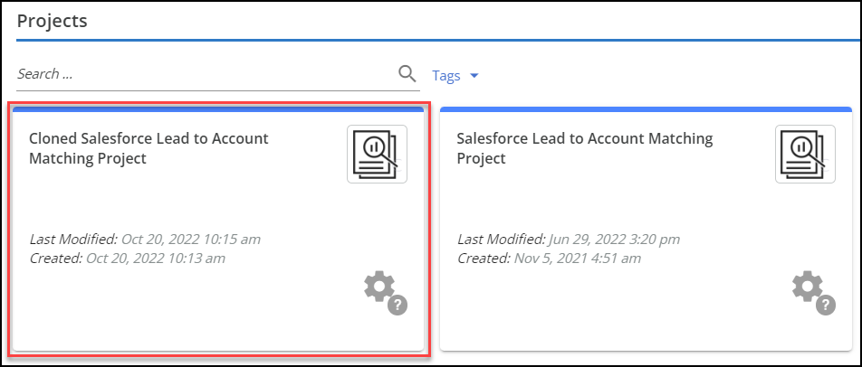Open gear settings on Cloned Salesforce project card
Screen dimensions: 862x367
coord(379,287)
